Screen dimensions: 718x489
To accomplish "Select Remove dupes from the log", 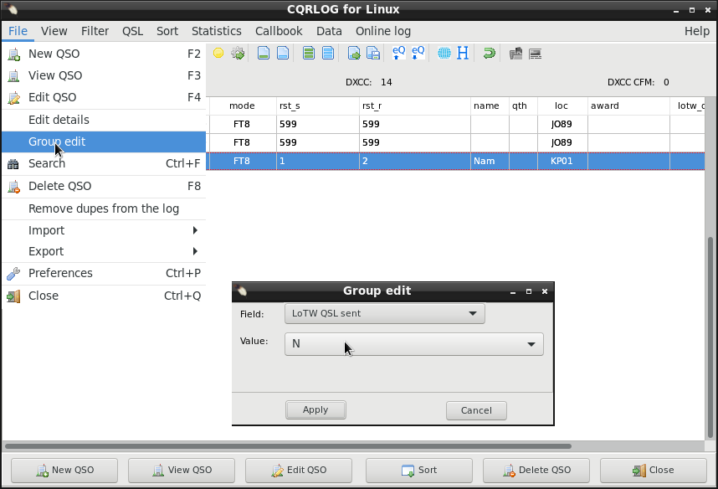I will click(104, 208).
